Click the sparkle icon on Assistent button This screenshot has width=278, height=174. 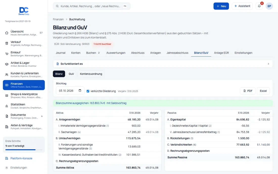[x=236, y=6]
